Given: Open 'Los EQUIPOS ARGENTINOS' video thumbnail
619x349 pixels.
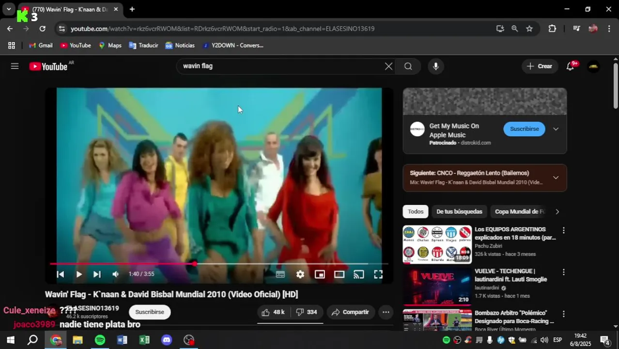Looking at the screenshot, I should click(437, 244).
